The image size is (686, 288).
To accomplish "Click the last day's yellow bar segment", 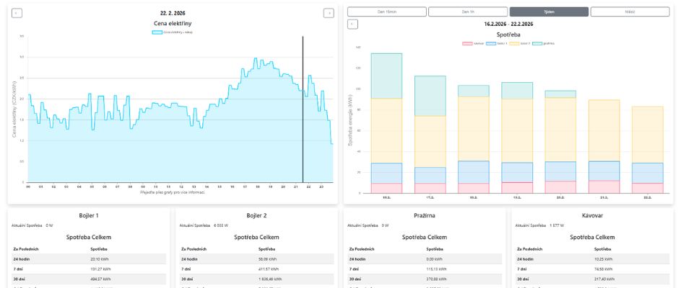I will (x=647, y=135).
